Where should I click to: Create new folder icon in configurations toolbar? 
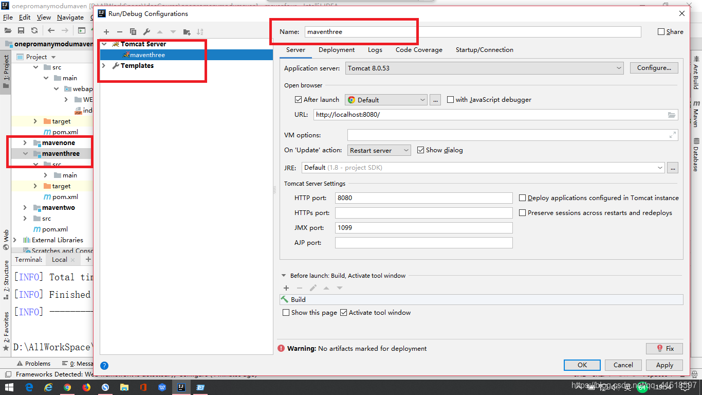pyautogui.click(x=187, y=32)
